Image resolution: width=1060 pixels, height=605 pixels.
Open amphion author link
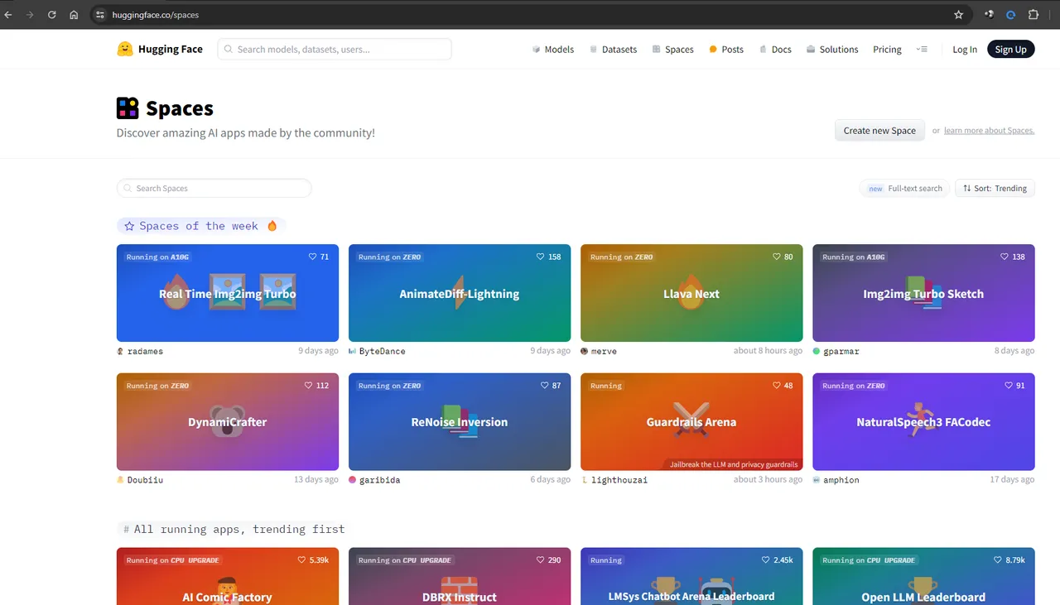tap(841, 480)
